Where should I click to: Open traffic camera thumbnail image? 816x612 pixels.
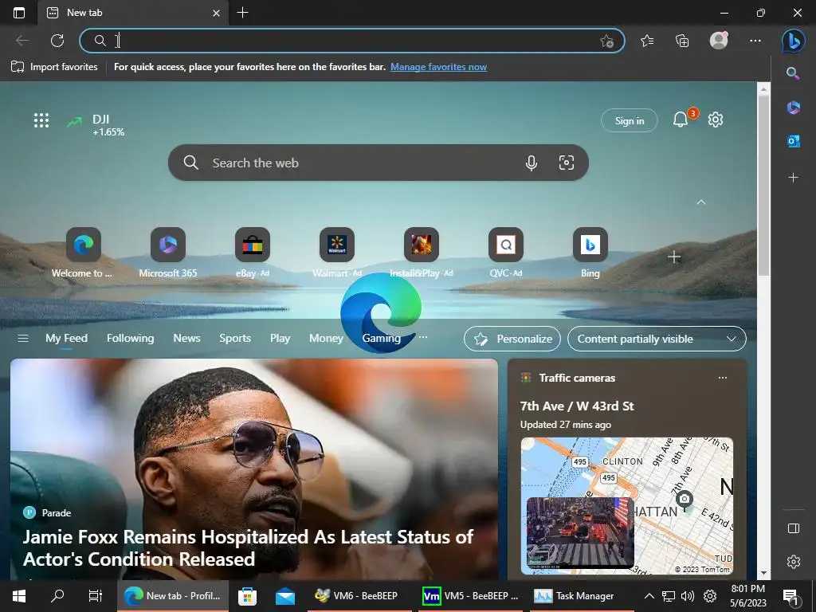click(x=580, y=532)
